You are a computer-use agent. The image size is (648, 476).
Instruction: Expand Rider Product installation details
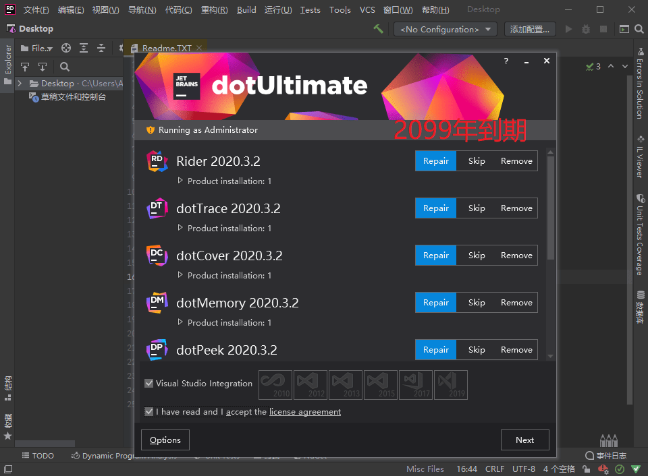point(180,181)
